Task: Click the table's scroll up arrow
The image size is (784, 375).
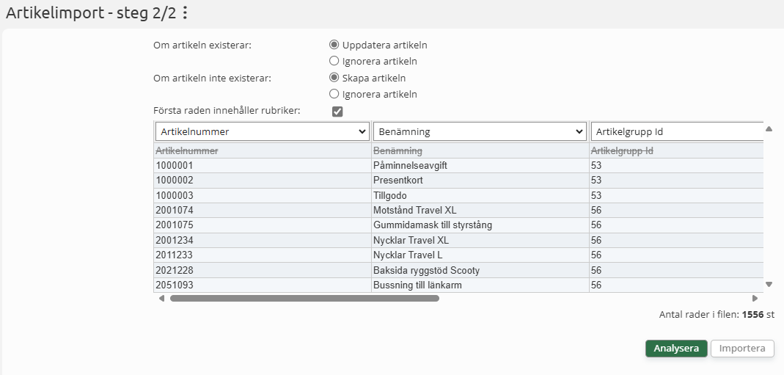Action: tap(769, 129)
